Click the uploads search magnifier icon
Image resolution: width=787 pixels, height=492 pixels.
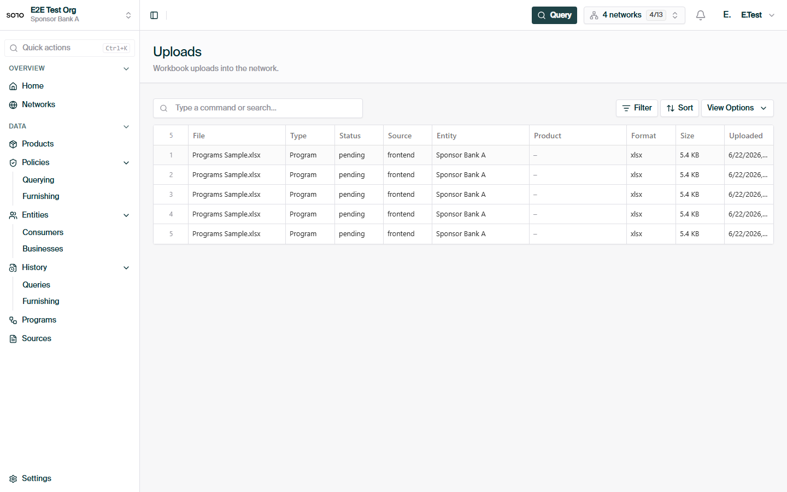point(163,108)
